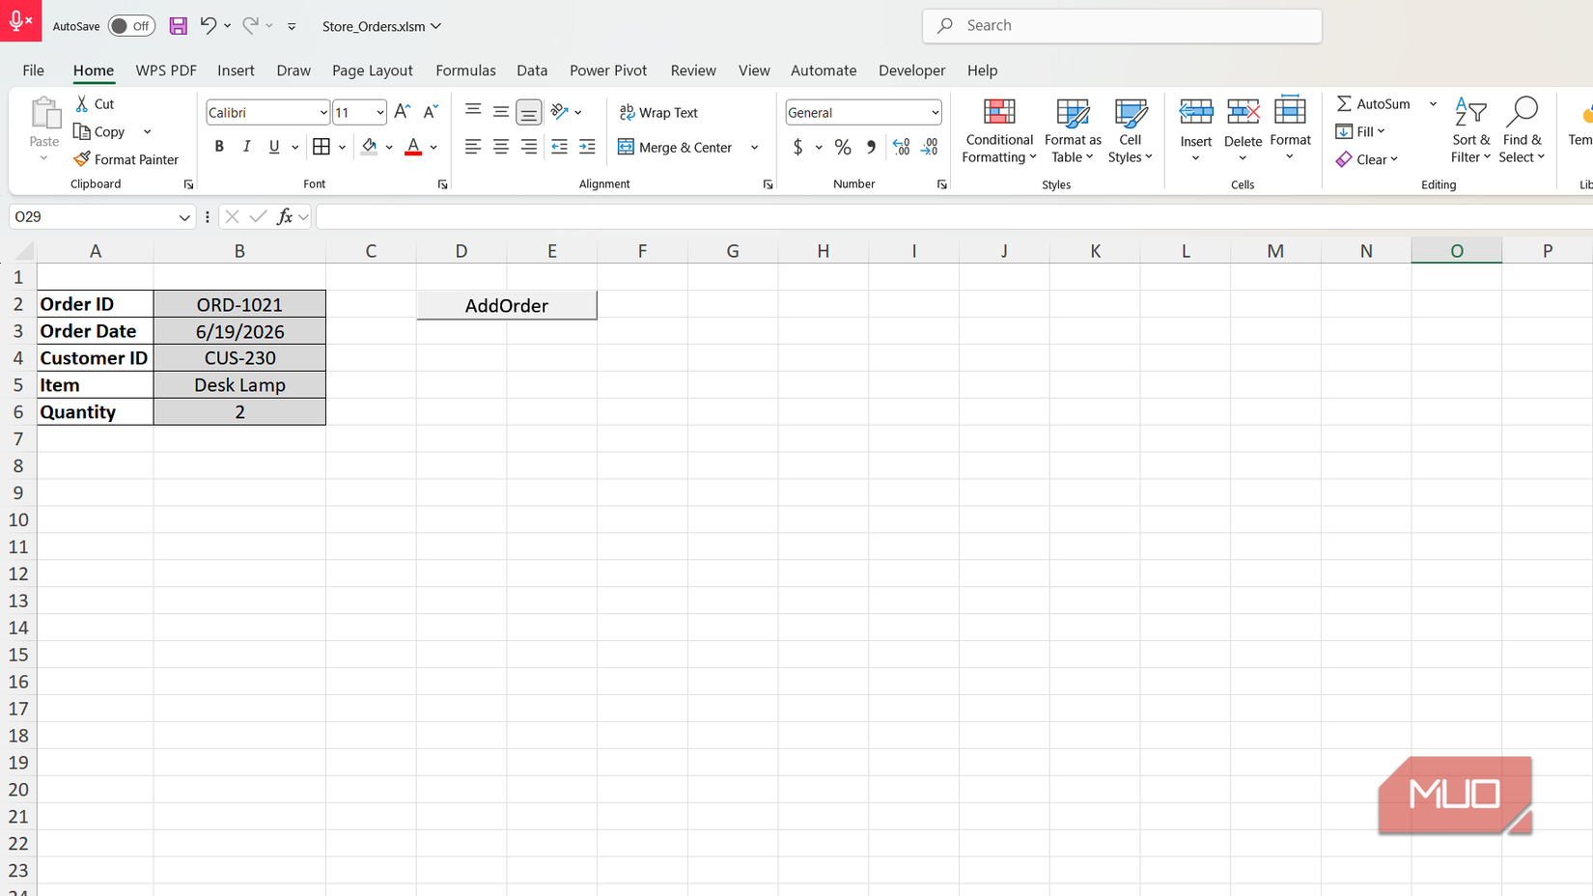Switch to the Insert tab
Image resolution: width=1593 pixels, height=896 pixels.
236,70
